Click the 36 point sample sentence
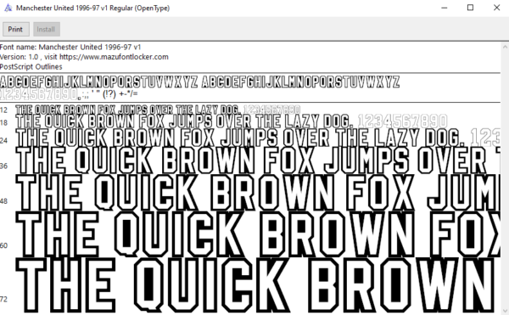 coord(258,160)
